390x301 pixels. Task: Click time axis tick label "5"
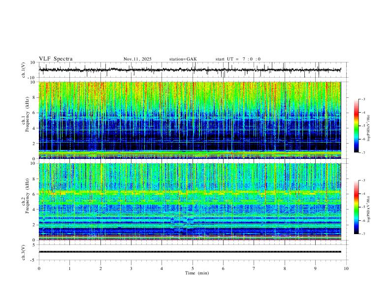[x=193, y=269]
